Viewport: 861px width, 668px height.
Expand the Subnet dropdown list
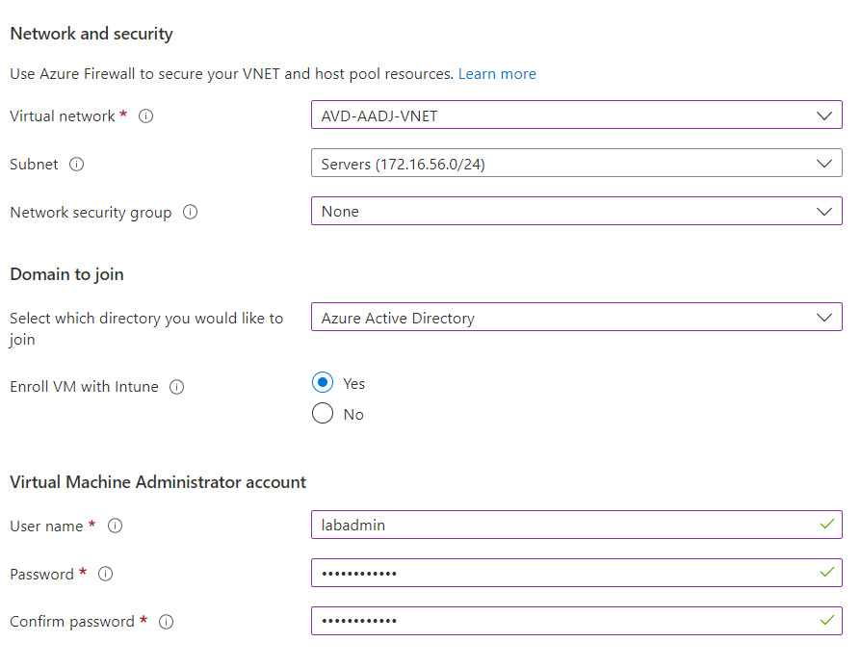coord(575,164)
